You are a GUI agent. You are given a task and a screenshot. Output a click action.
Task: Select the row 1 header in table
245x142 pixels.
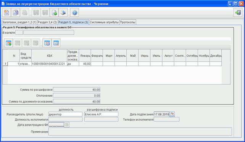click(x=5, y=64)
